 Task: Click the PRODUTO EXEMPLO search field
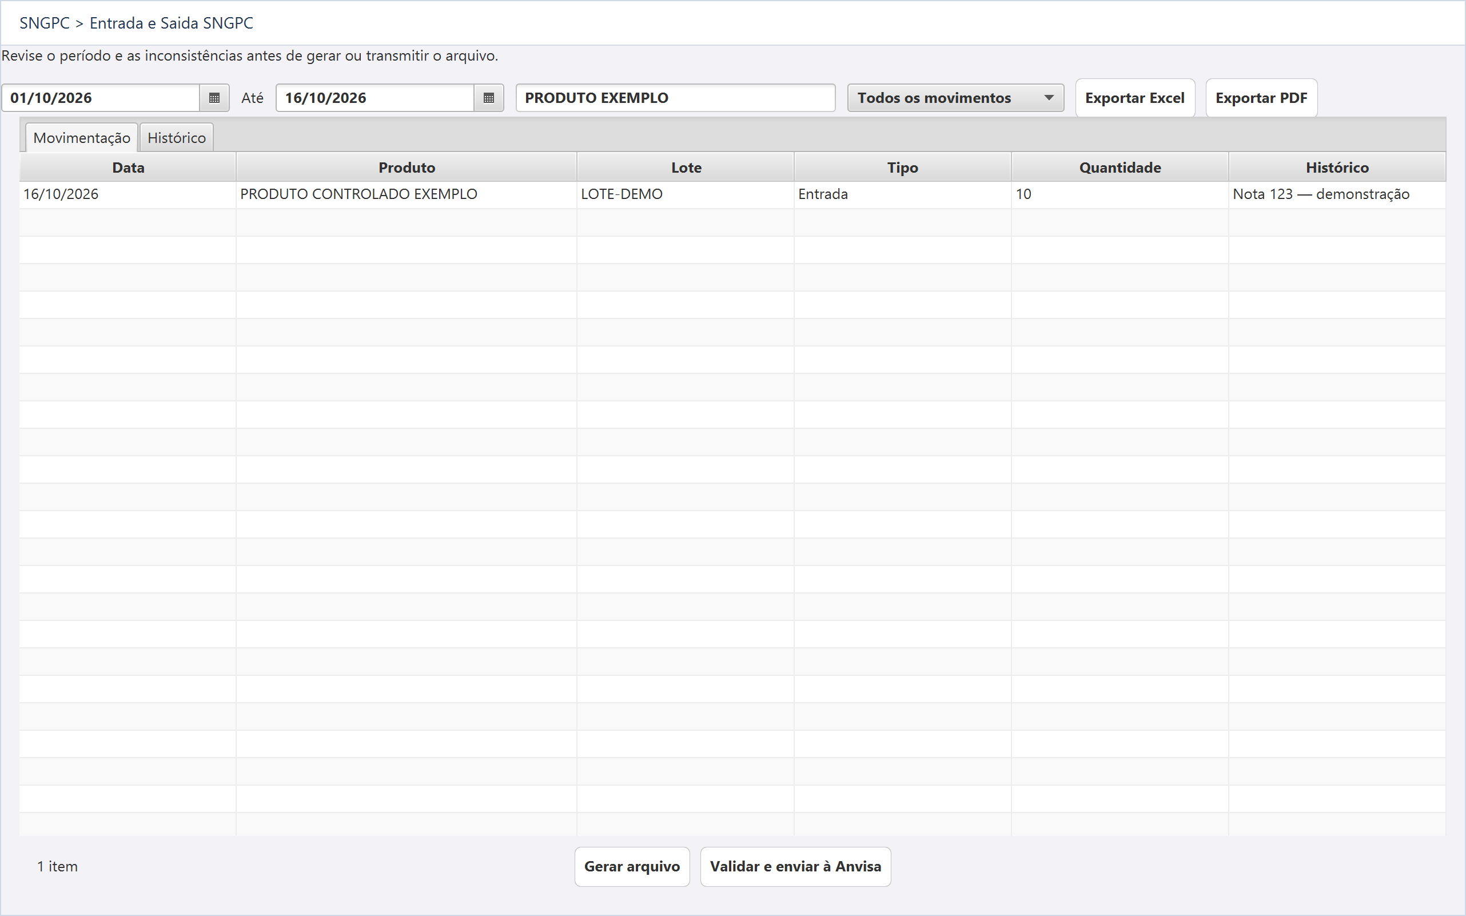[x=675, y=98]
